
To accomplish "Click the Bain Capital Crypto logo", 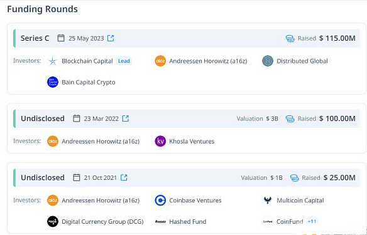I will 53,82.
